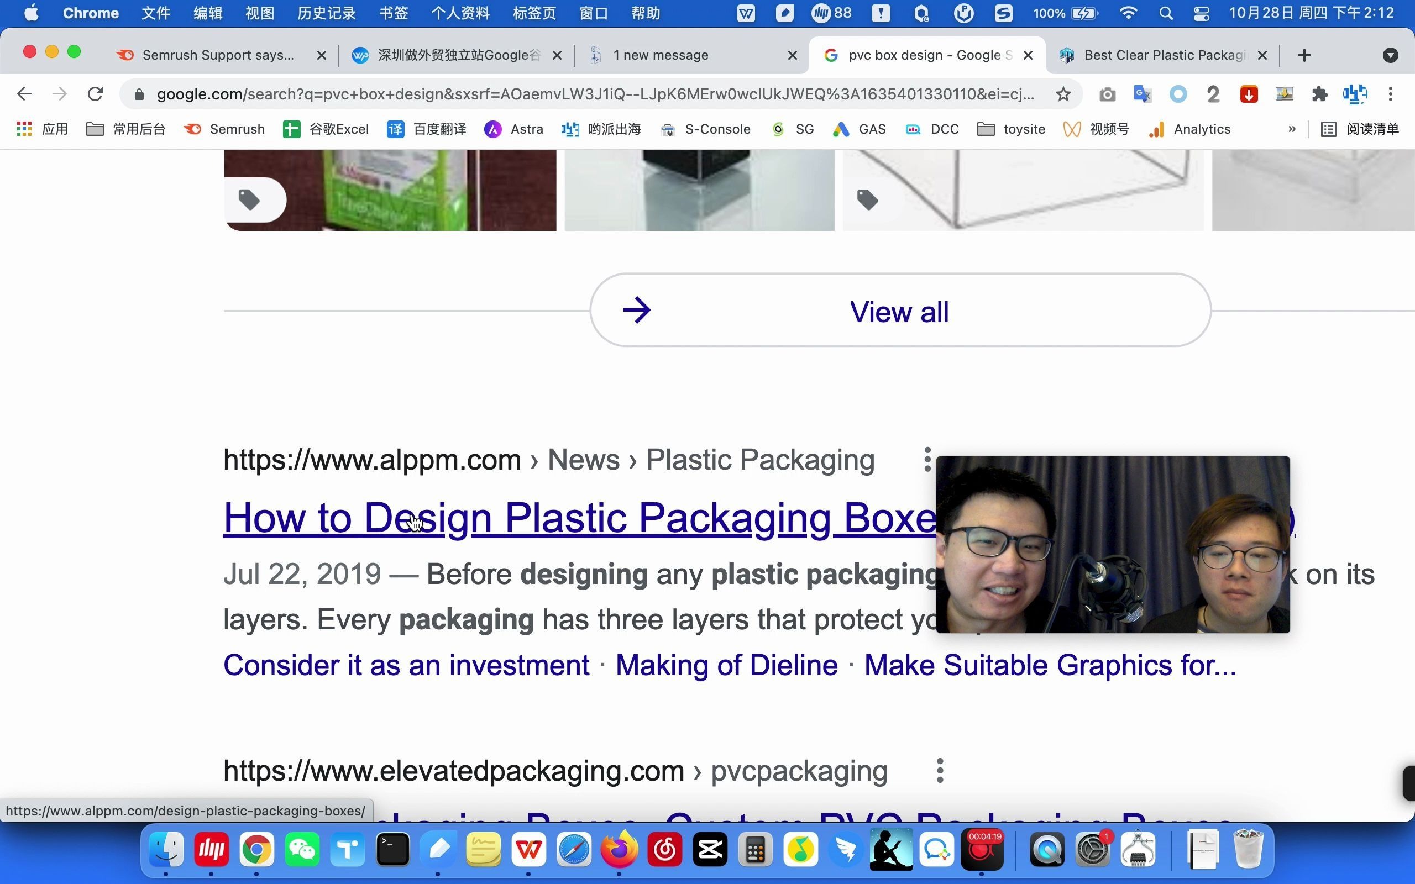The height and width of the screenshot is (884, 1415).
Task: Open the SG bookmark
Action: click(793, 129)
